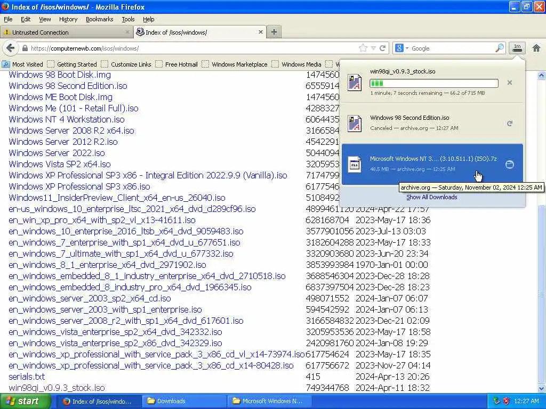Click the red security shield tray icon
Viewport: 546px width, 409px height.
tap(506, 401)
